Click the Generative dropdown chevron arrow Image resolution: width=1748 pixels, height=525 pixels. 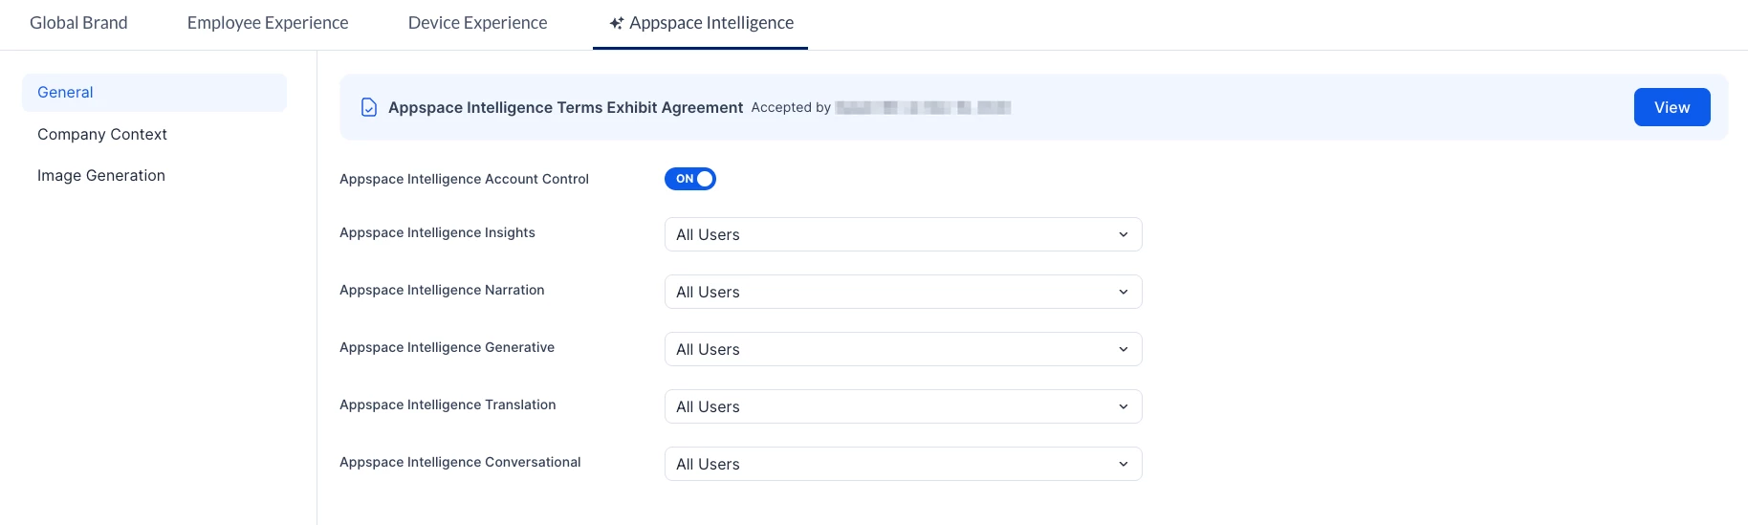tap(1123, 349)
